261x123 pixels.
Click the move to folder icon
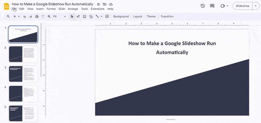(x=104, y=4)
